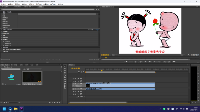
Task: Open the project panel In dropdown
Action: tap(34, 69)
